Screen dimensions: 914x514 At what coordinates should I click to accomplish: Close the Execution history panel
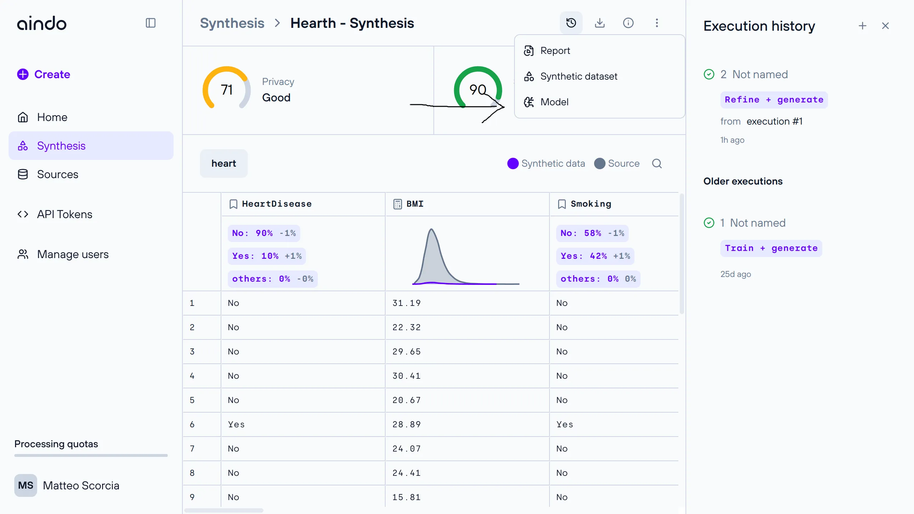click(x=885, y=26)
